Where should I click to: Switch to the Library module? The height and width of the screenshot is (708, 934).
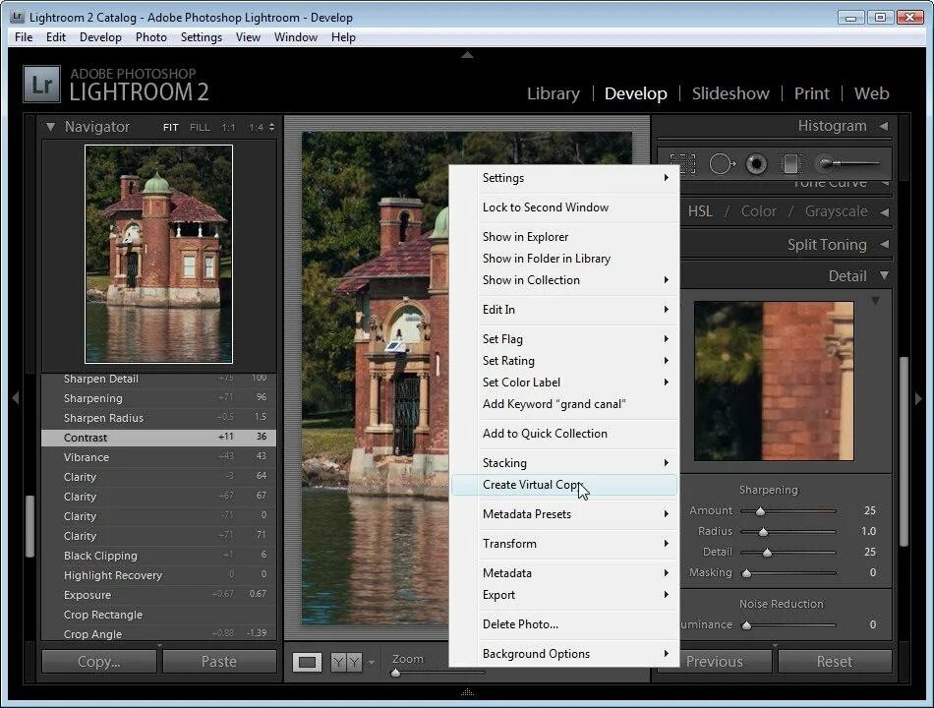coord(554,93)
